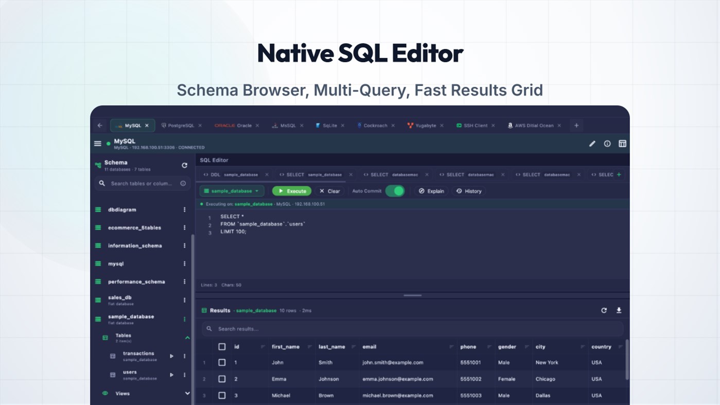Focus the Search results field
Viewport: 720px width, 405px height.
pos(412,329)
